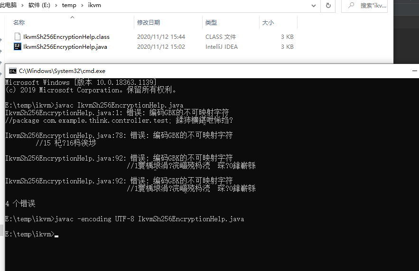Image resolution: width=419 pixels, height=271 pixels.
Task: Sort files by 修改日期 column
Action: point(149,23)
